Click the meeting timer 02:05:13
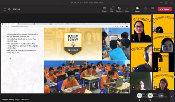 pos(16,9)
